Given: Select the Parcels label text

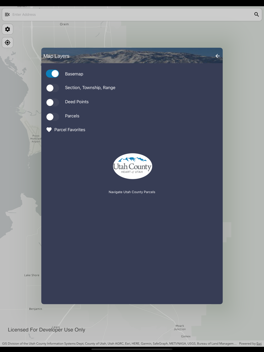Looking at the screenshot, I should 72,116.
